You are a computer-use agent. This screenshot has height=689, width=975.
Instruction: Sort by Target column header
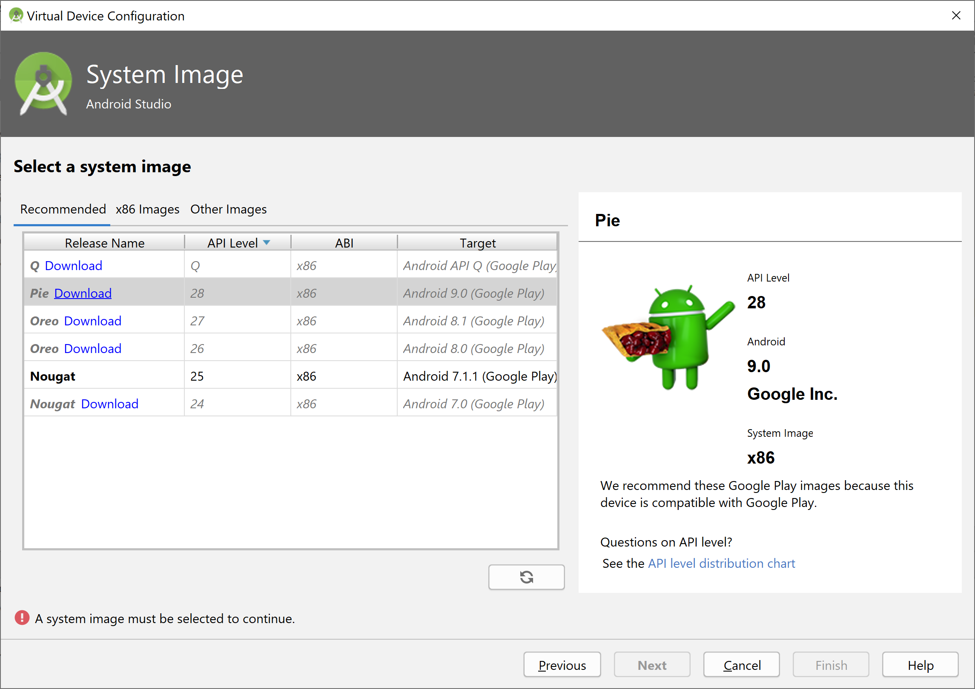[477, 243]
